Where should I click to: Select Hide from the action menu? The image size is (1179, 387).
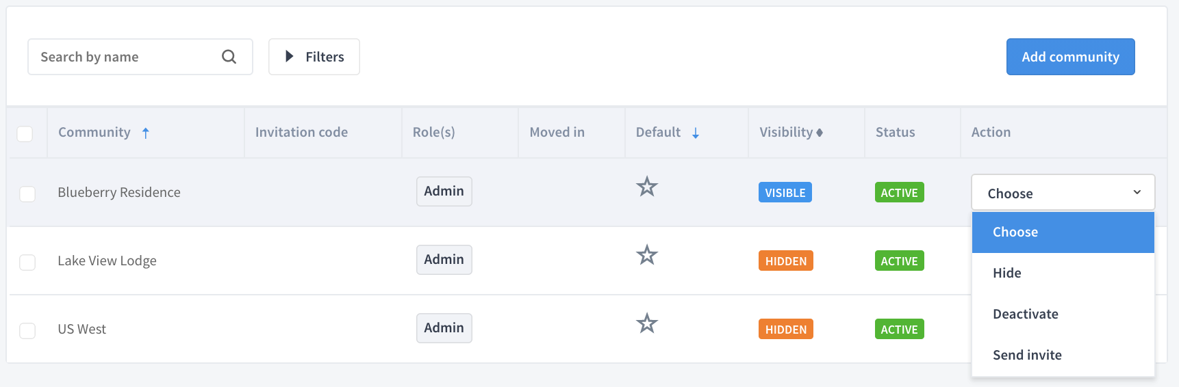(x=1063, y=273)
